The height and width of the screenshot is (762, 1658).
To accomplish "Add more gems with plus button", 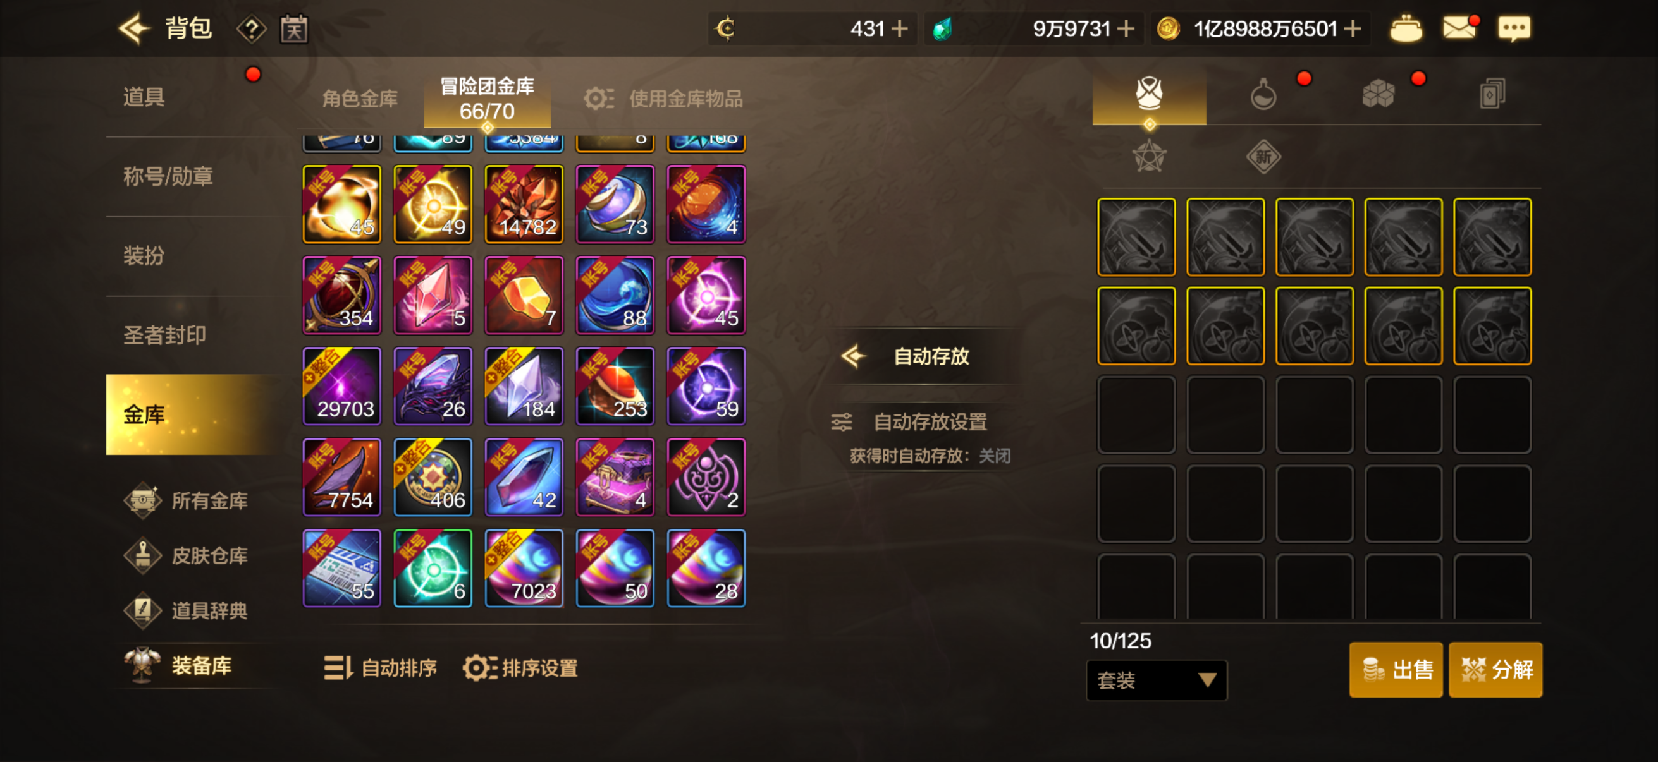I will point(1125,29).
